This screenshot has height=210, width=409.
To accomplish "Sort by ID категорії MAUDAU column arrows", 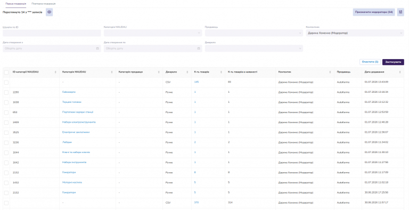I will point(55,72).
